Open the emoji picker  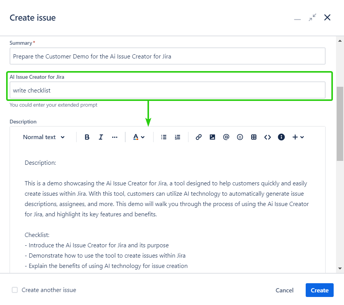click(240, 137)
